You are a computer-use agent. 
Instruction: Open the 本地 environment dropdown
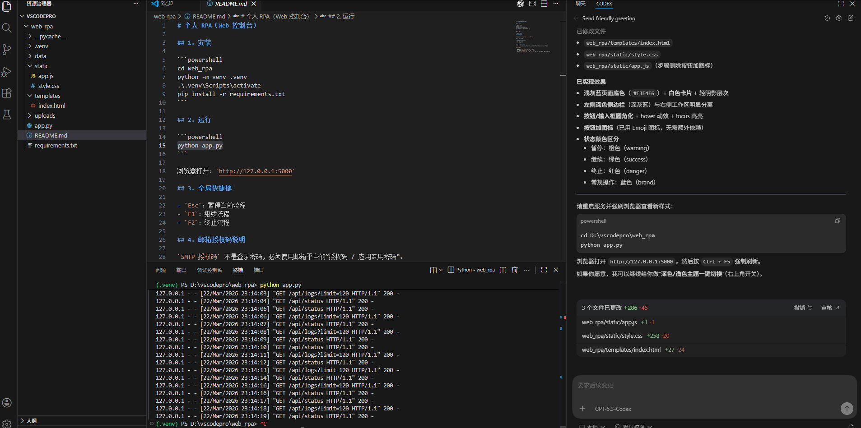click(x=591, y=426)
